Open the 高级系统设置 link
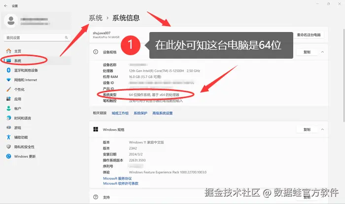 162,113
